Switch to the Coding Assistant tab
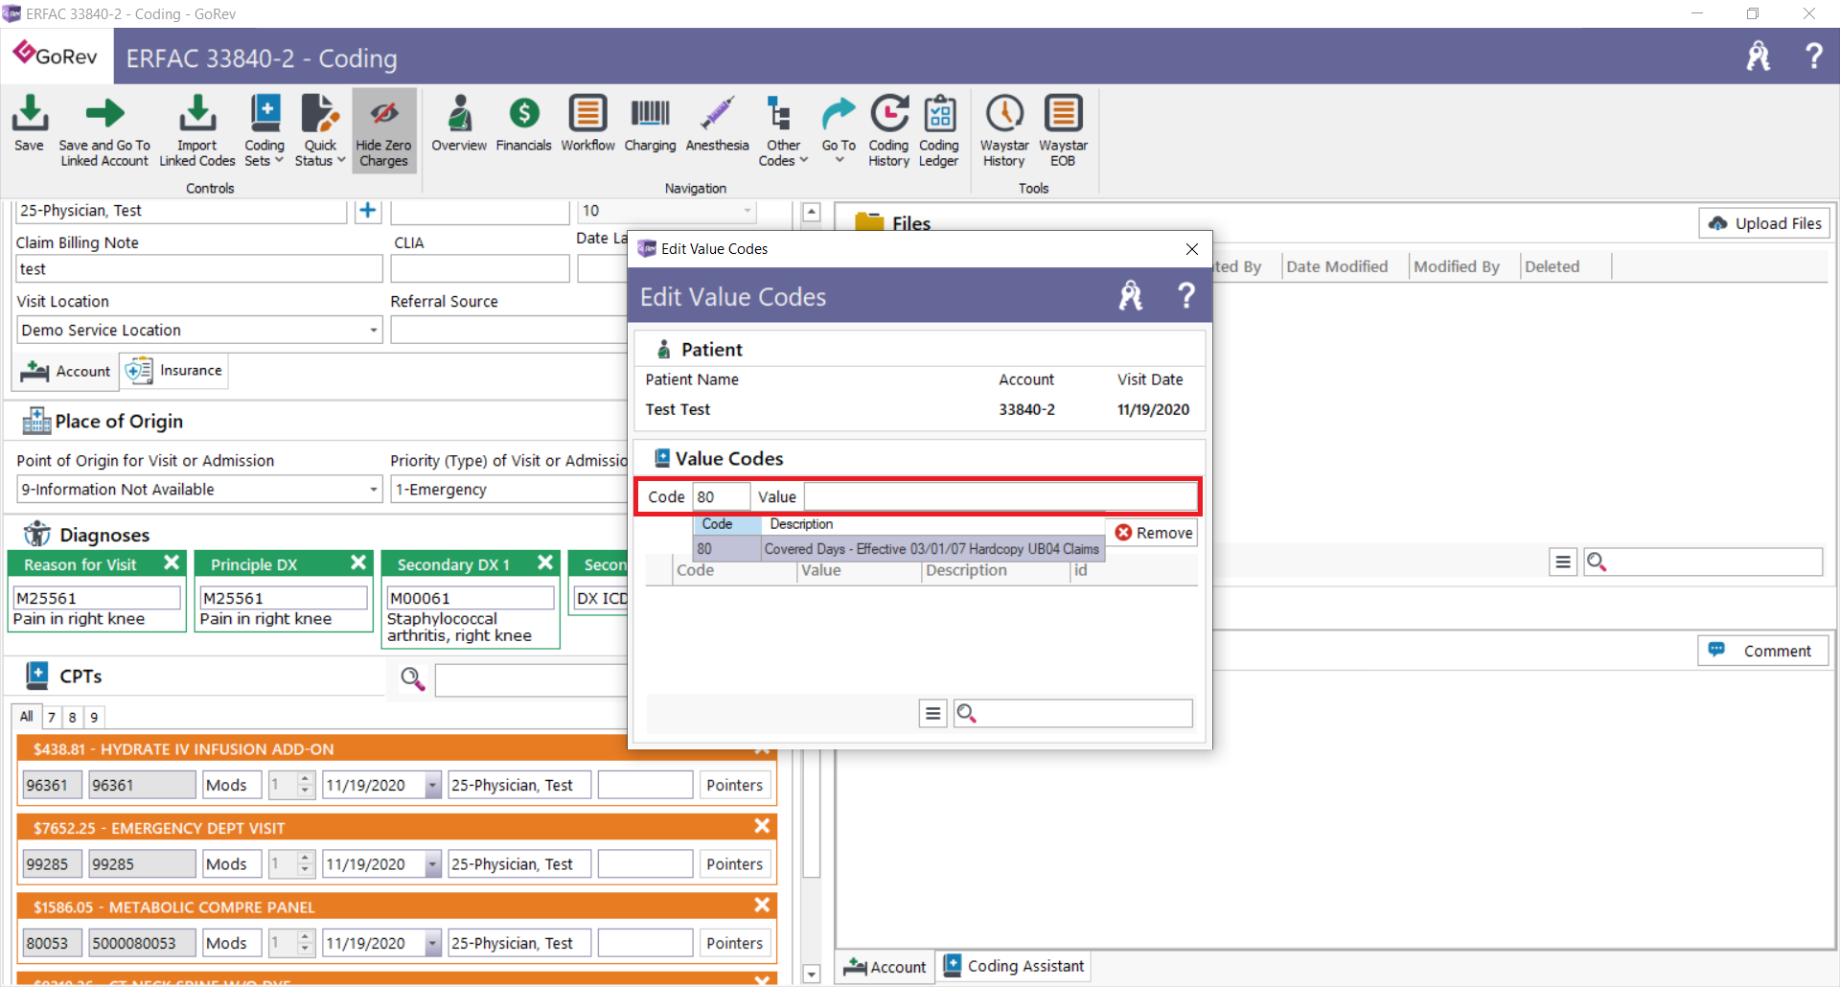Viewport: 1840px width, 987px height. [x=1014, y=966]
